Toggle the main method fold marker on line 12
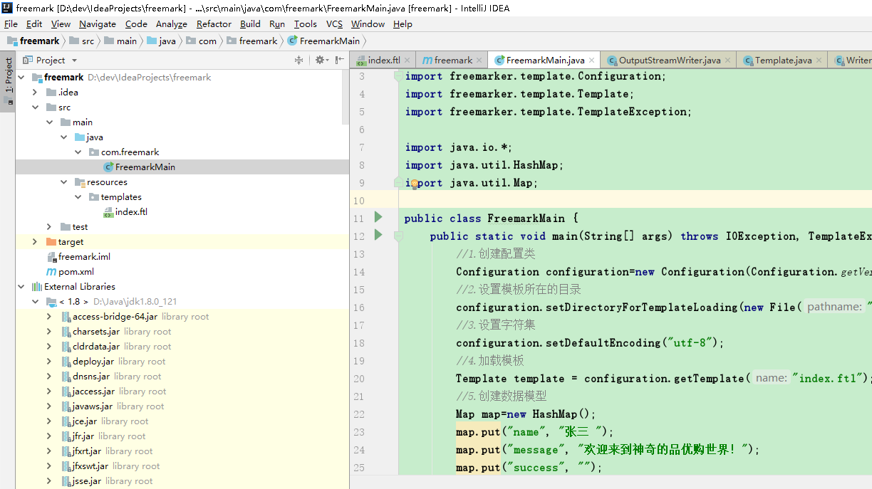Viewport: 872px width, 489px height. click(399, 236)
